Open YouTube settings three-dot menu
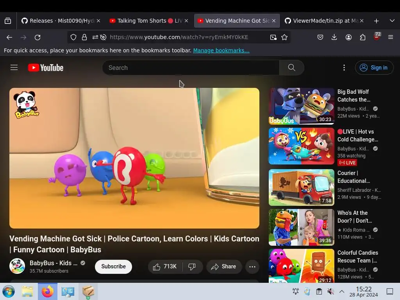400x300 pixels. (x=344, y=68)
